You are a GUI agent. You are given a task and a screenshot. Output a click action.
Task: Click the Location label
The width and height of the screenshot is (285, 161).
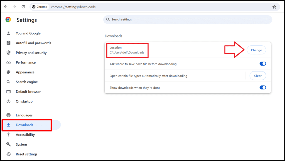(x=116, y=48)
